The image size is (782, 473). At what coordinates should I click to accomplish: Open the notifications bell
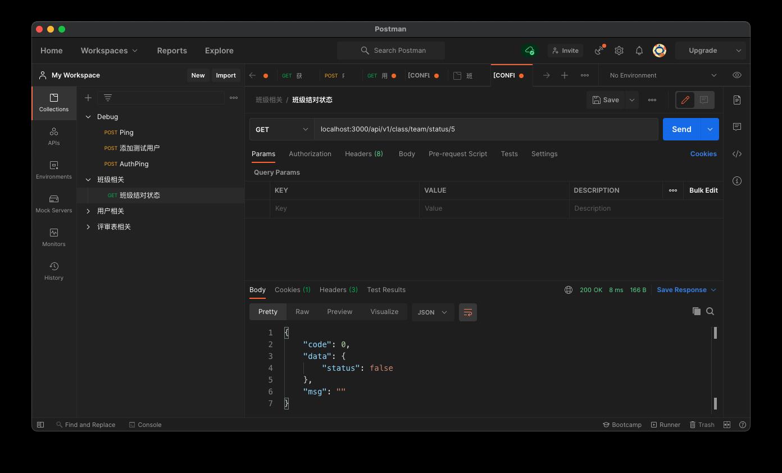click(639, 51)
